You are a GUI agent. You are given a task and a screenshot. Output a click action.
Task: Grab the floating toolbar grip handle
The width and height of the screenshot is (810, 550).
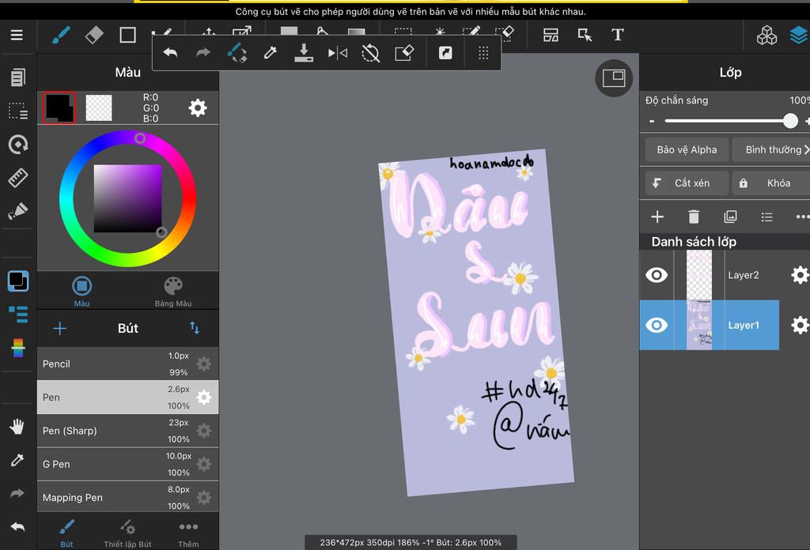pos(483,53)
